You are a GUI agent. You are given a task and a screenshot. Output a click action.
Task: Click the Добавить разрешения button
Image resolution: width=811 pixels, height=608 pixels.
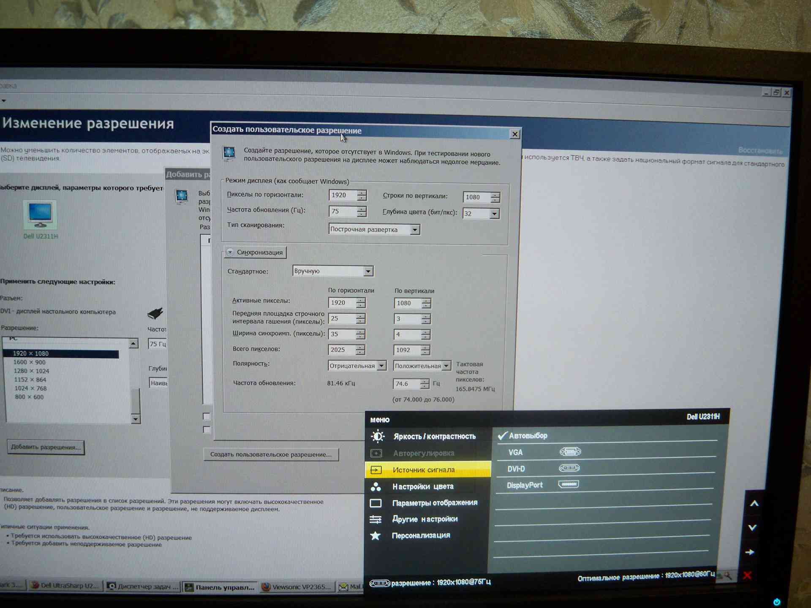pyautogui.click(x=46, y=447)
